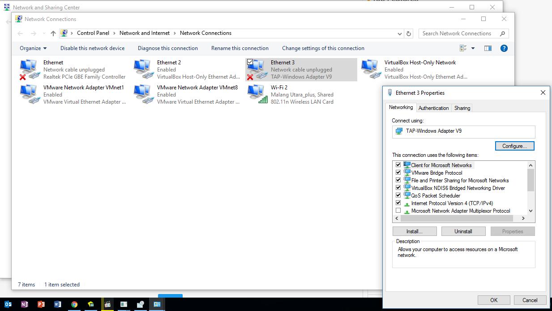Screen dimensions: 552x311
Task: Switch to the Networking tab
Action: (x=401, y=107)
